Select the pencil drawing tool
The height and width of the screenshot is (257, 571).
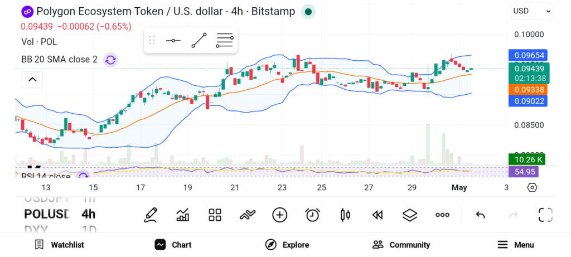(151, 215)
